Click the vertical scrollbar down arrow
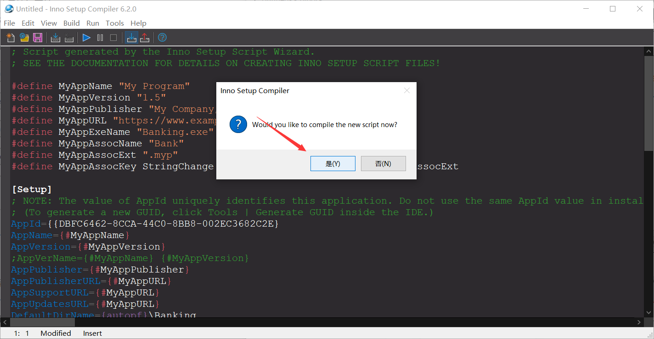 (649, 313)
